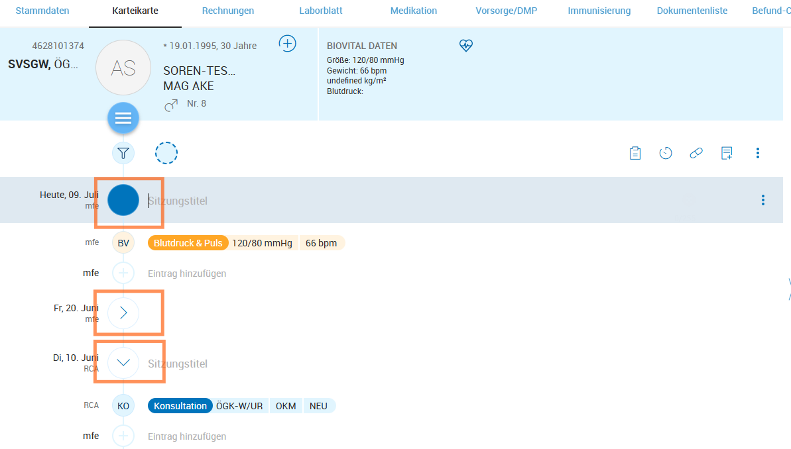The height and width of the screenshot is (449, 791).
Task: Collapse the Di, 10. Juni session
Action: point(123,363)
